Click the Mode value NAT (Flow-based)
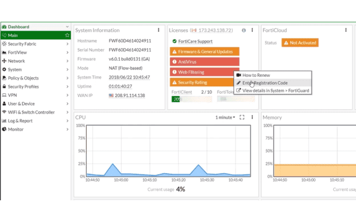Viewport: 356px width, 222px height. pyautogui.click(x=125, y=68)
